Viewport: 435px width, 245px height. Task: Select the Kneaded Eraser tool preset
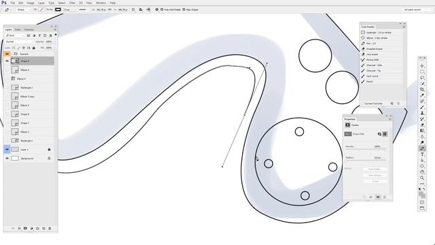[x=381, y=49]
